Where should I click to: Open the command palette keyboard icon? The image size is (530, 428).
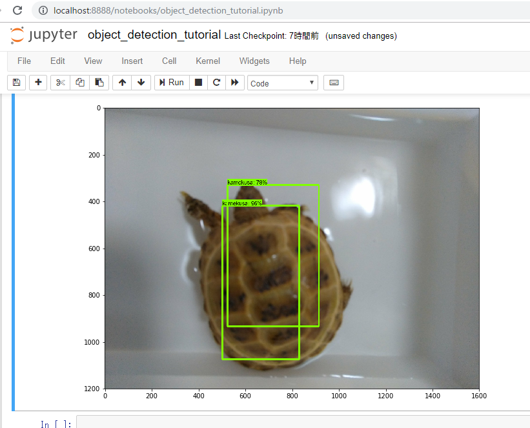point(334,83)
